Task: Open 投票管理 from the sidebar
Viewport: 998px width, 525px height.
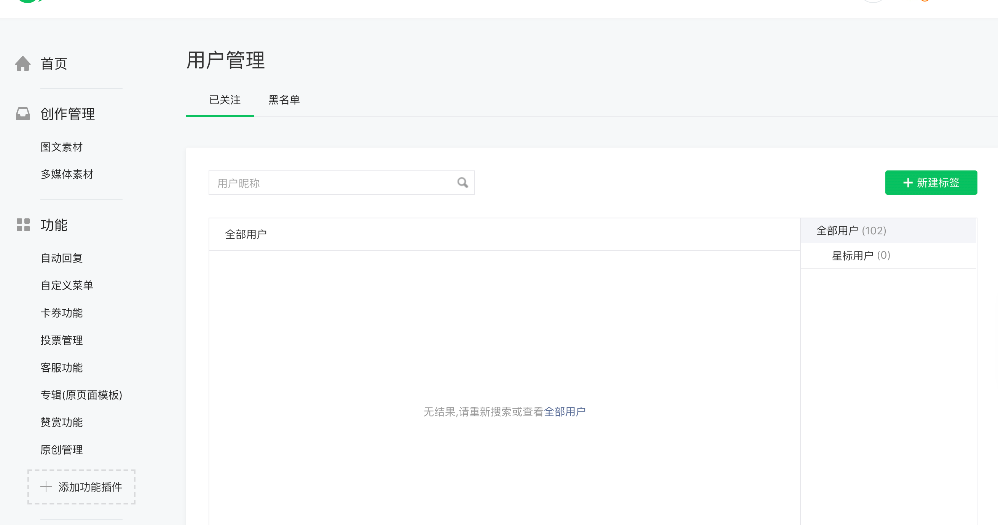Action: (x=62, y=340)
